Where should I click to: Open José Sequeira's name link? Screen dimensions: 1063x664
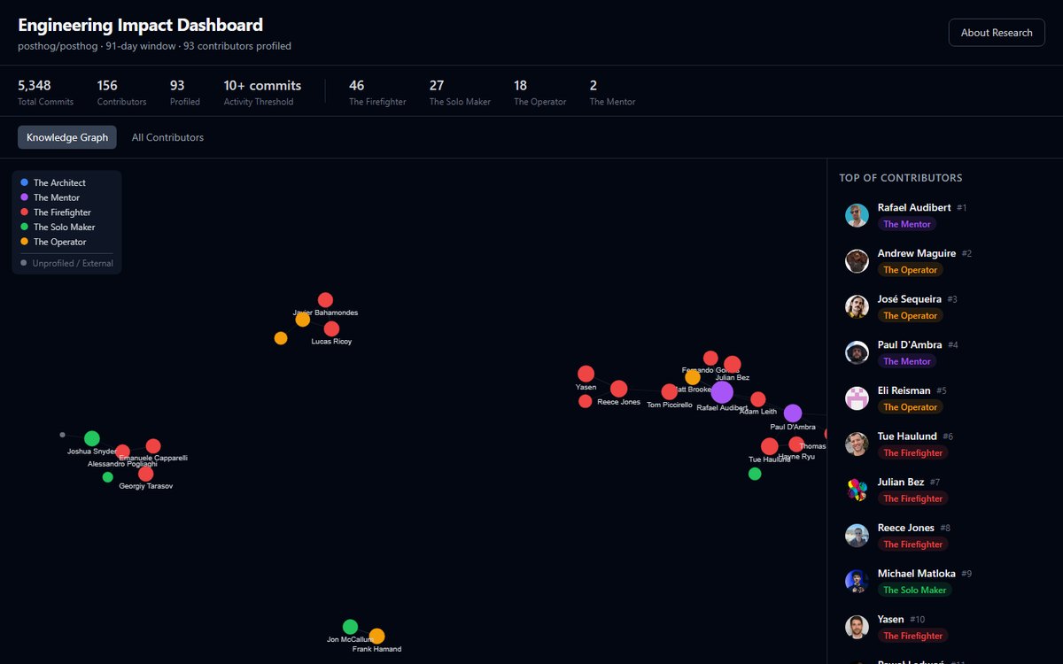pos(910,299)
